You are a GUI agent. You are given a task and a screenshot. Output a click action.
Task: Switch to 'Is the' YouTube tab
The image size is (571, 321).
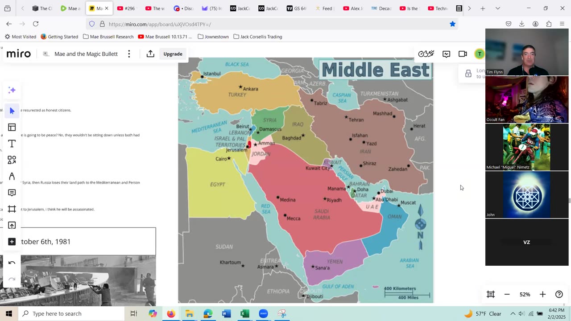[x=409, y=8]
